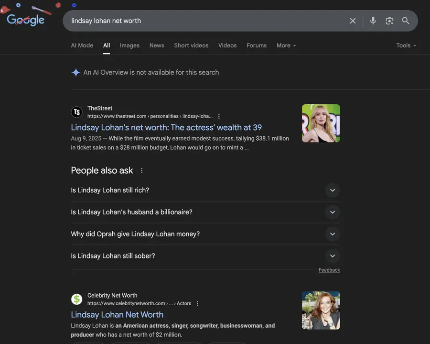Open the More search filters dropdown
The image size is (430, 344).
286,45
